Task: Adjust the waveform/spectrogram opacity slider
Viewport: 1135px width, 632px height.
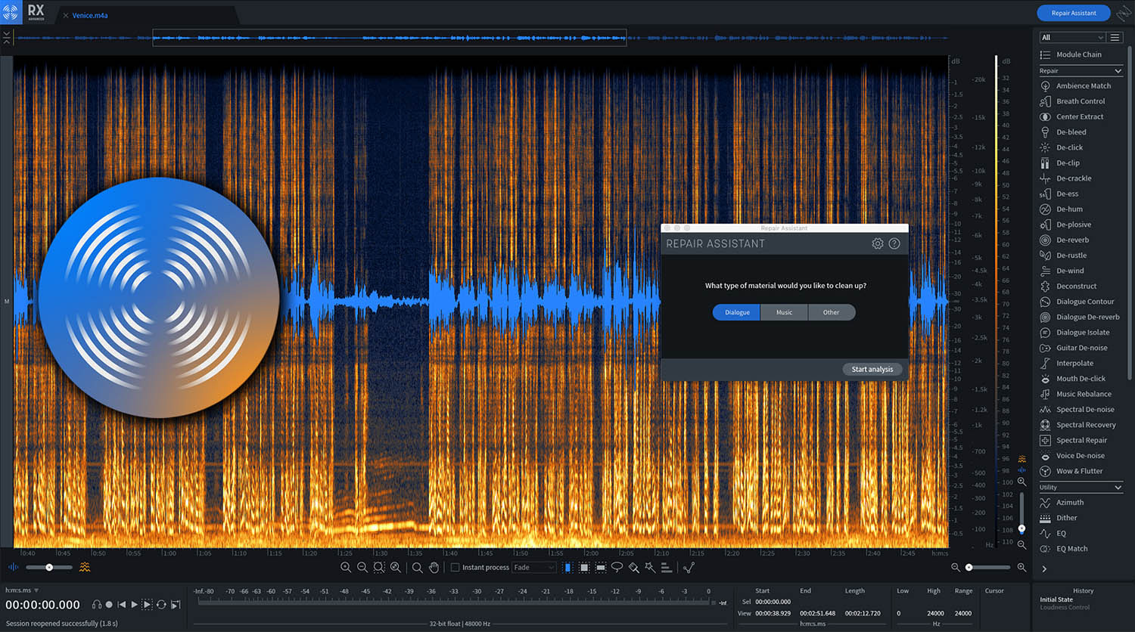Action: tap(49, 567)
